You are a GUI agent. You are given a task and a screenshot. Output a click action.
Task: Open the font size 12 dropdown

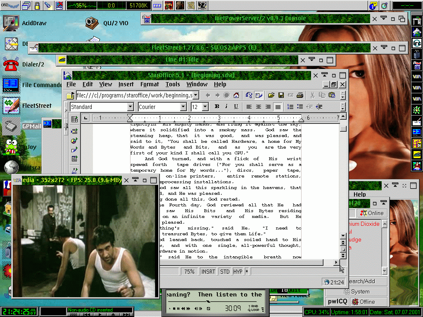pos(205,107)
